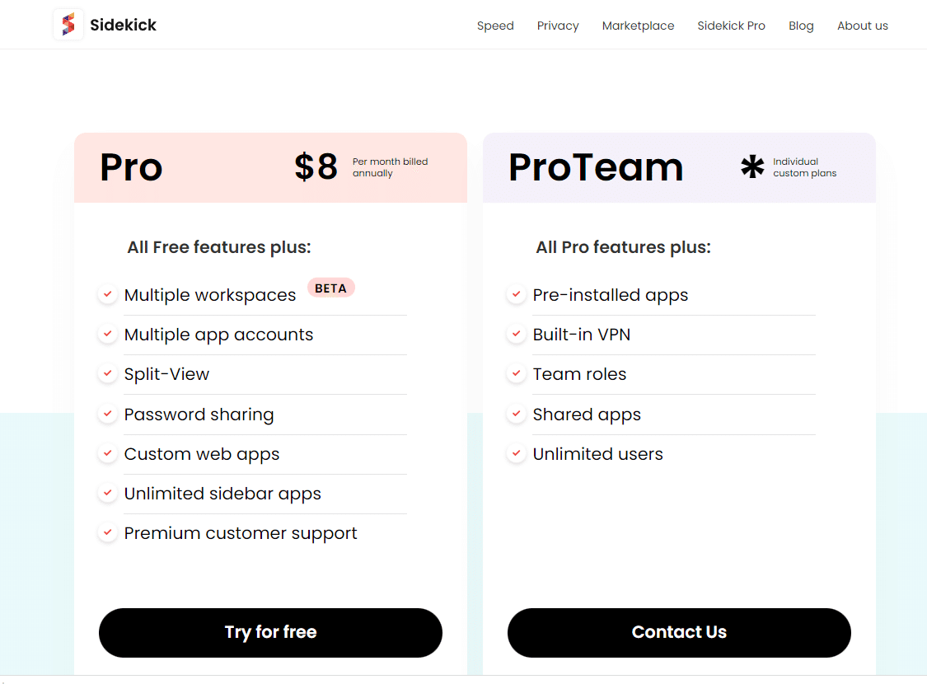This screenshot has width=927, height=684.
Task: Open the Speed menu item
Action: 495,26
